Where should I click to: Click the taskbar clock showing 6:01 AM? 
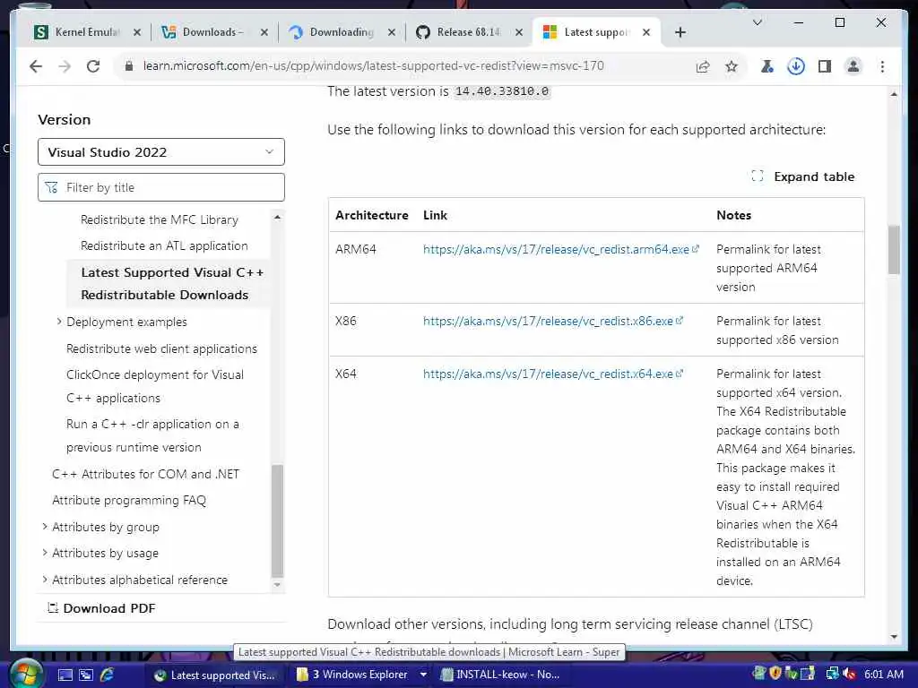click(x=883, y=675)
